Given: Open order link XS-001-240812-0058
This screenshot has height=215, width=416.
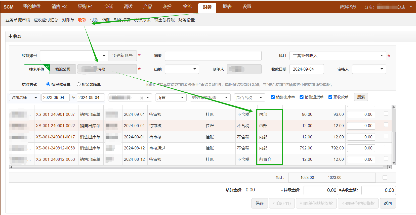Looking at the screenshot, I should pos(55,148).
